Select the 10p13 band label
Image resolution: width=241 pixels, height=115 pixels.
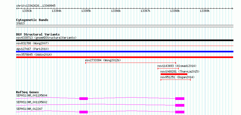coord(20,23)
